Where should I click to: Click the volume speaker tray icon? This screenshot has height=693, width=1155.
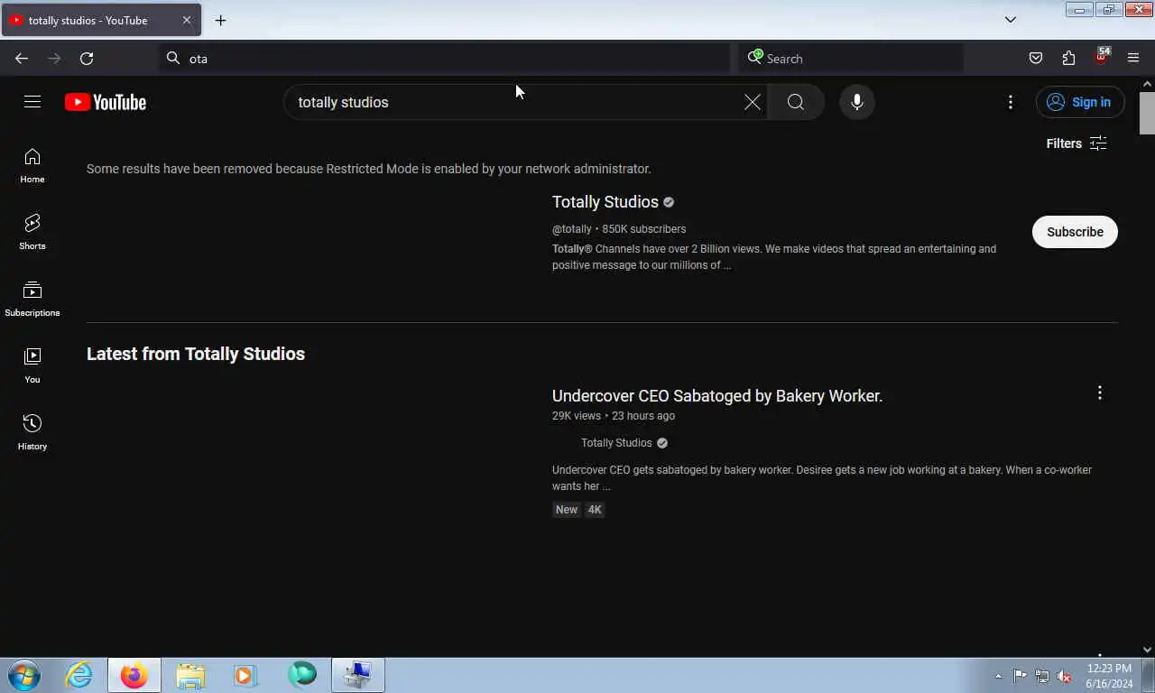pyautogui.click(x=1064, y=676)
